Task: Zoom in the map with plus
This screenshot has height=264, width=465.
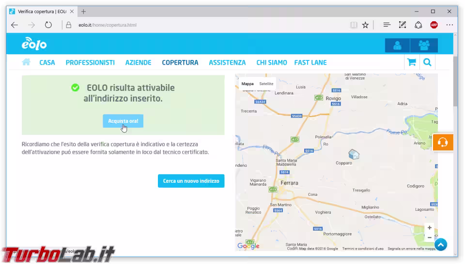Action: click(x=430, y=228)
